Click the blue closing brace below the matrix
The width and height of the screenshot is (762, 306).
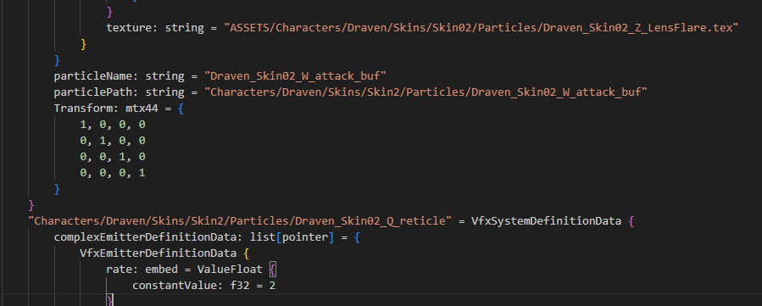(x=58, y=189)
